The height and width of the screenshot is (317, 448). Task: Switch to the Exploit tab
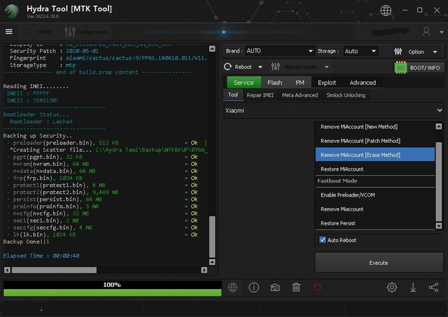327,83
